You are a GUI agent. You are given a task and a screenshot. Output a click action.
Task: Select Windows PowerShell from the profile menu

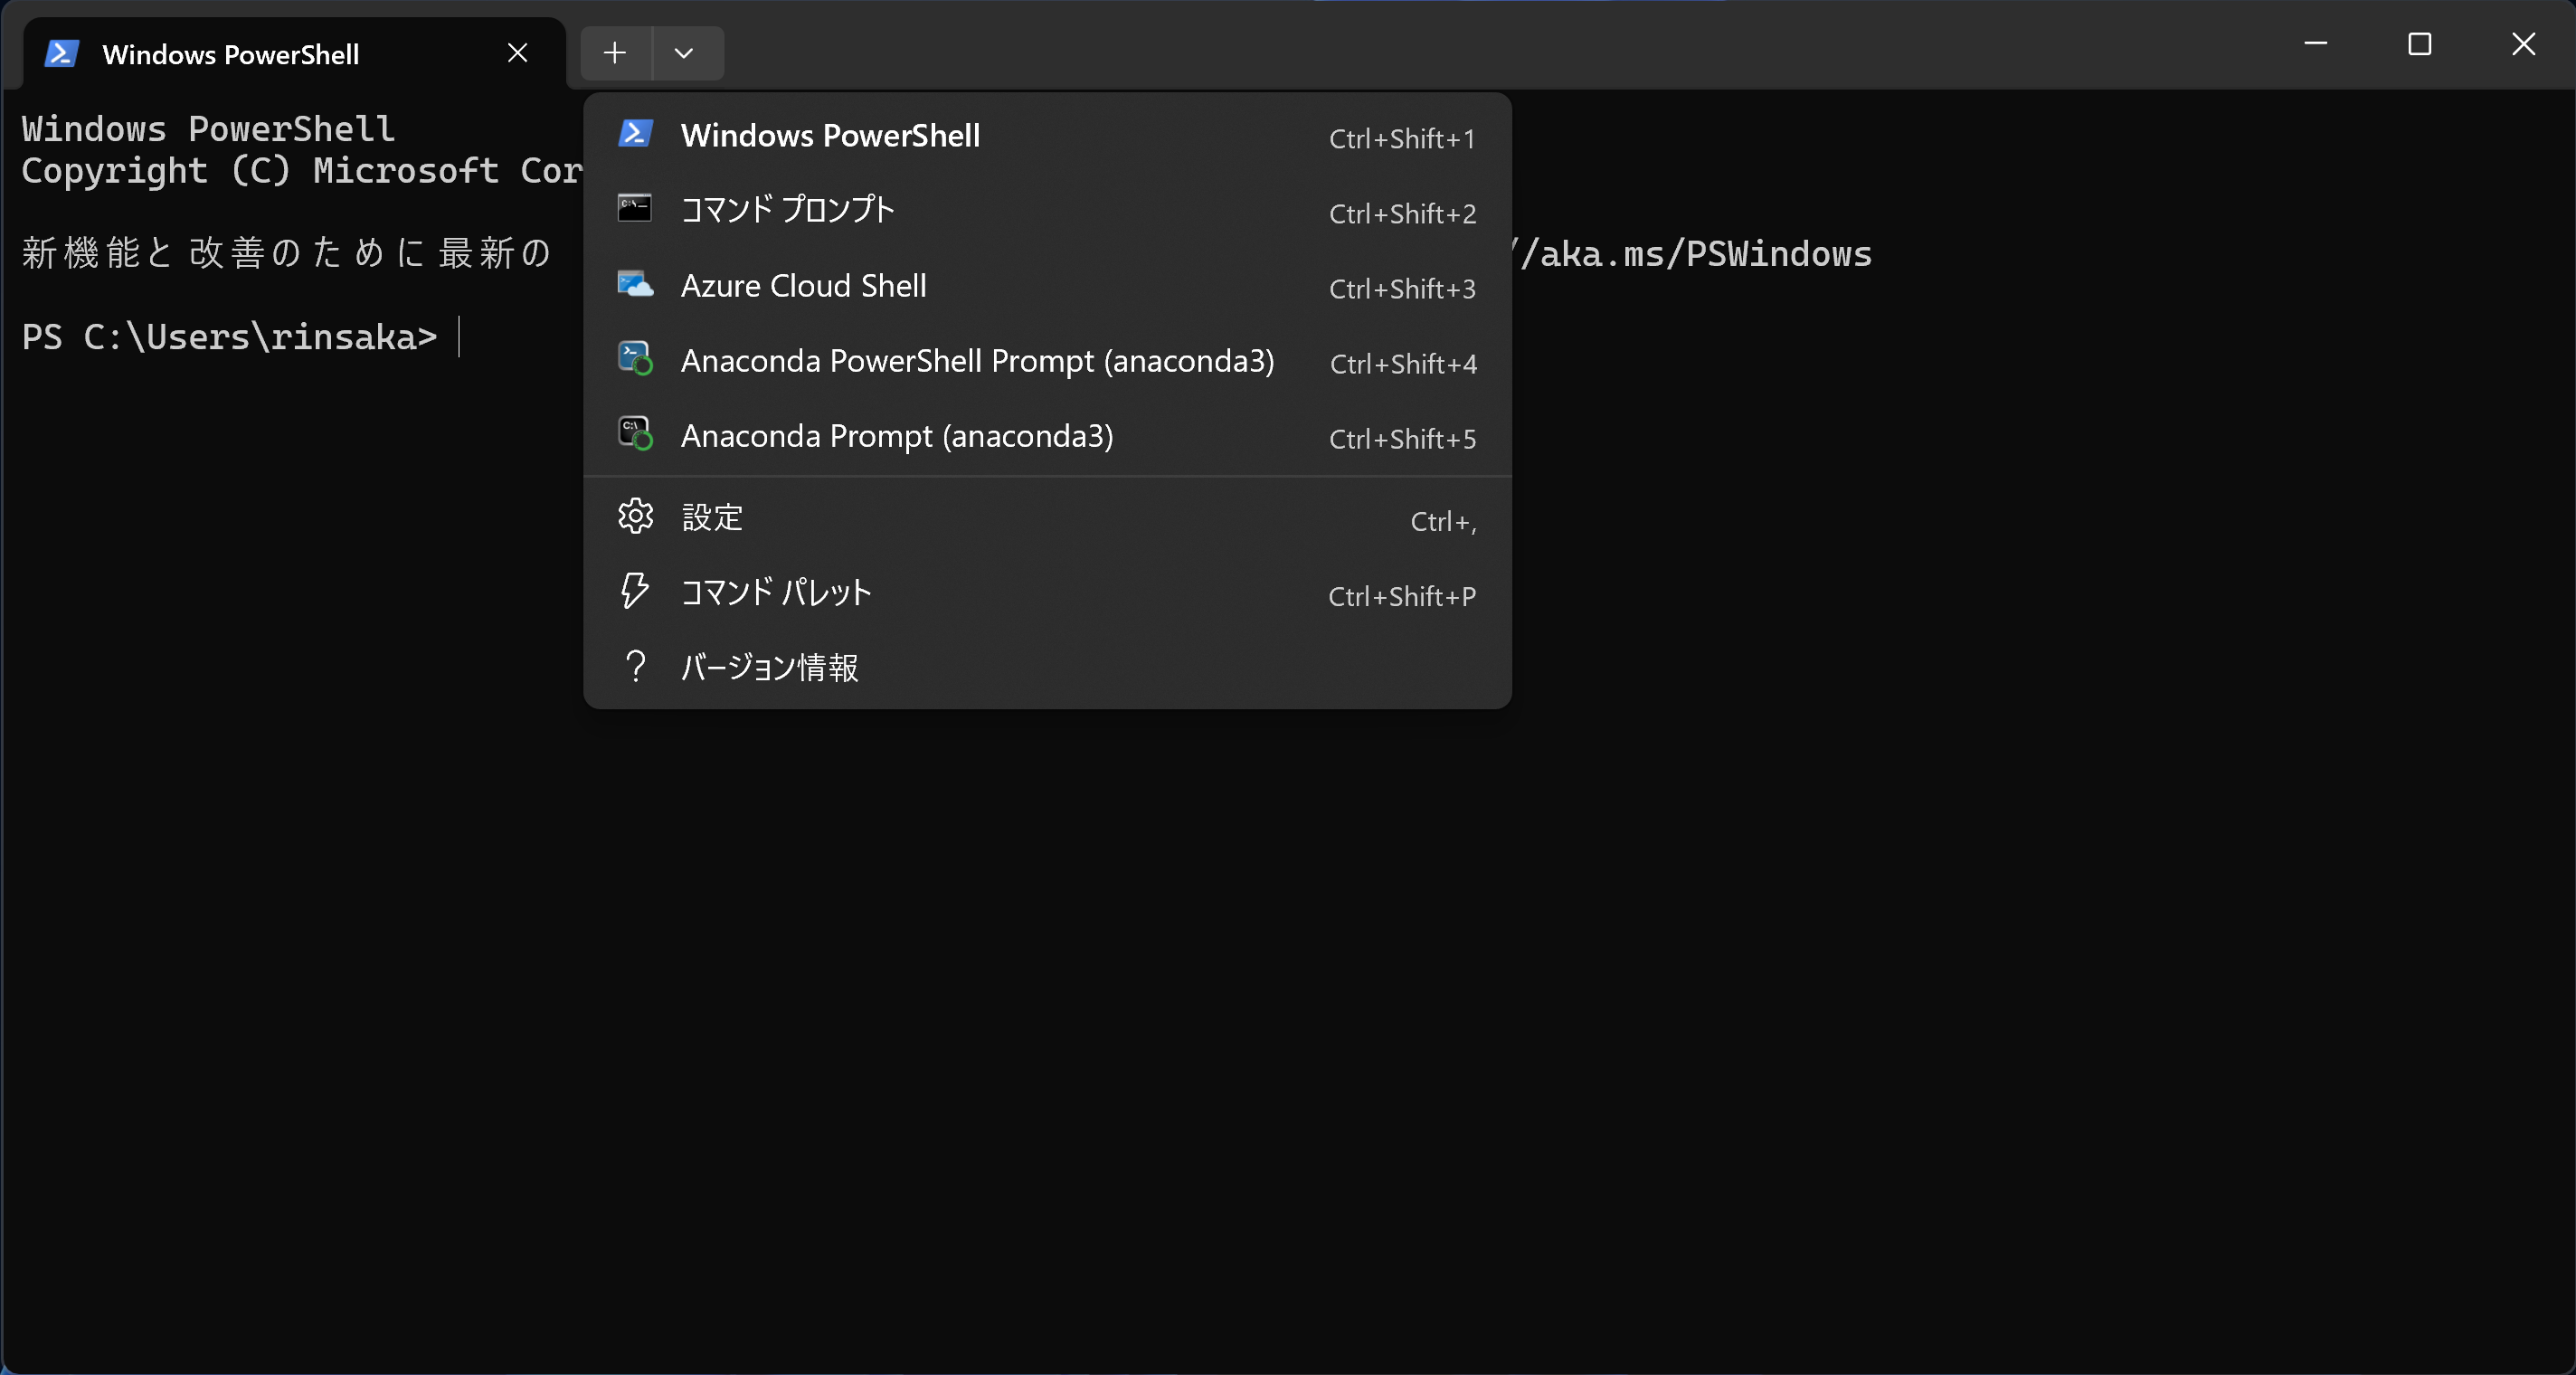click(1047, 136)
